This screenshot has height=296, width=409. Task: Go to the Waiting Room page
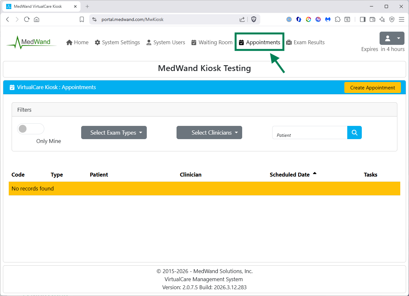tap(212, 42)
